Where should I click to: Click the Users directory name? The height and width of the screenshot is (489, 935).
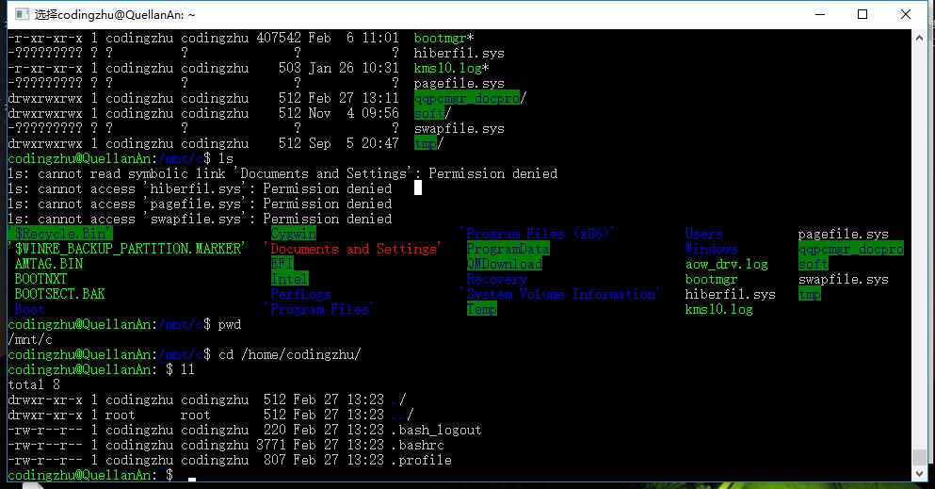pos(703,234)
